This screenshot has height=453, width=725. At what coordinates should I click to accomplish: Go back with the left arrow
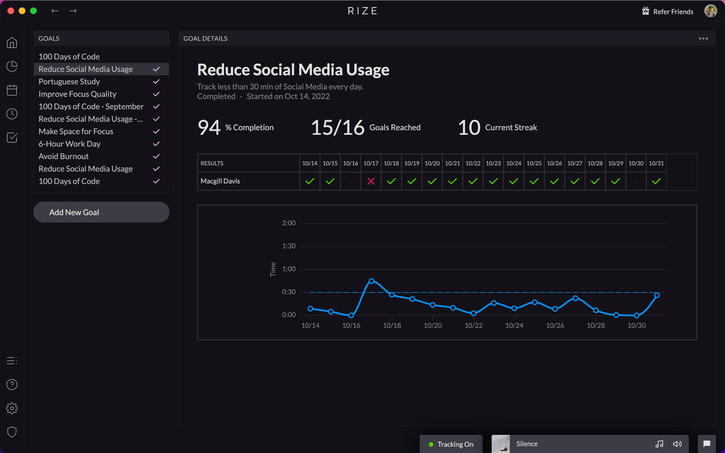click(55, 11)
